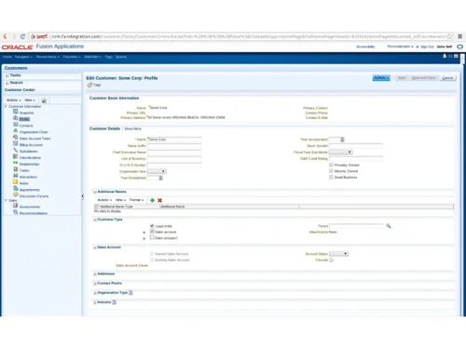Open the Sales Account Team icon

[x=16, y=138]
